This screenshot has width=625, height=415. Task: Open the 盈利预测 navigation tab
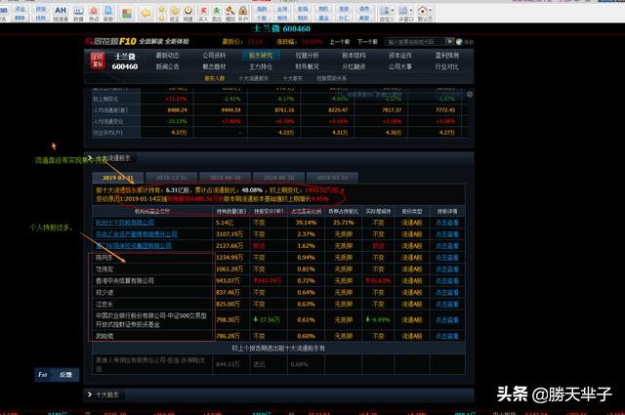tap(447, 56)
